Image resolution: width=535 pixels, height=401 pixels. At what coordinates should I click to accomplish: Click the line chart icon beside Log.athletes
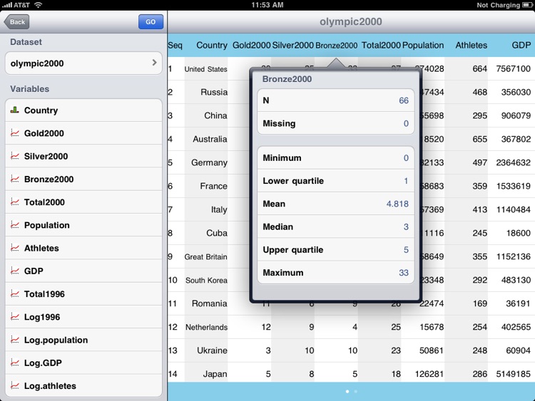(x=15, y=385)
